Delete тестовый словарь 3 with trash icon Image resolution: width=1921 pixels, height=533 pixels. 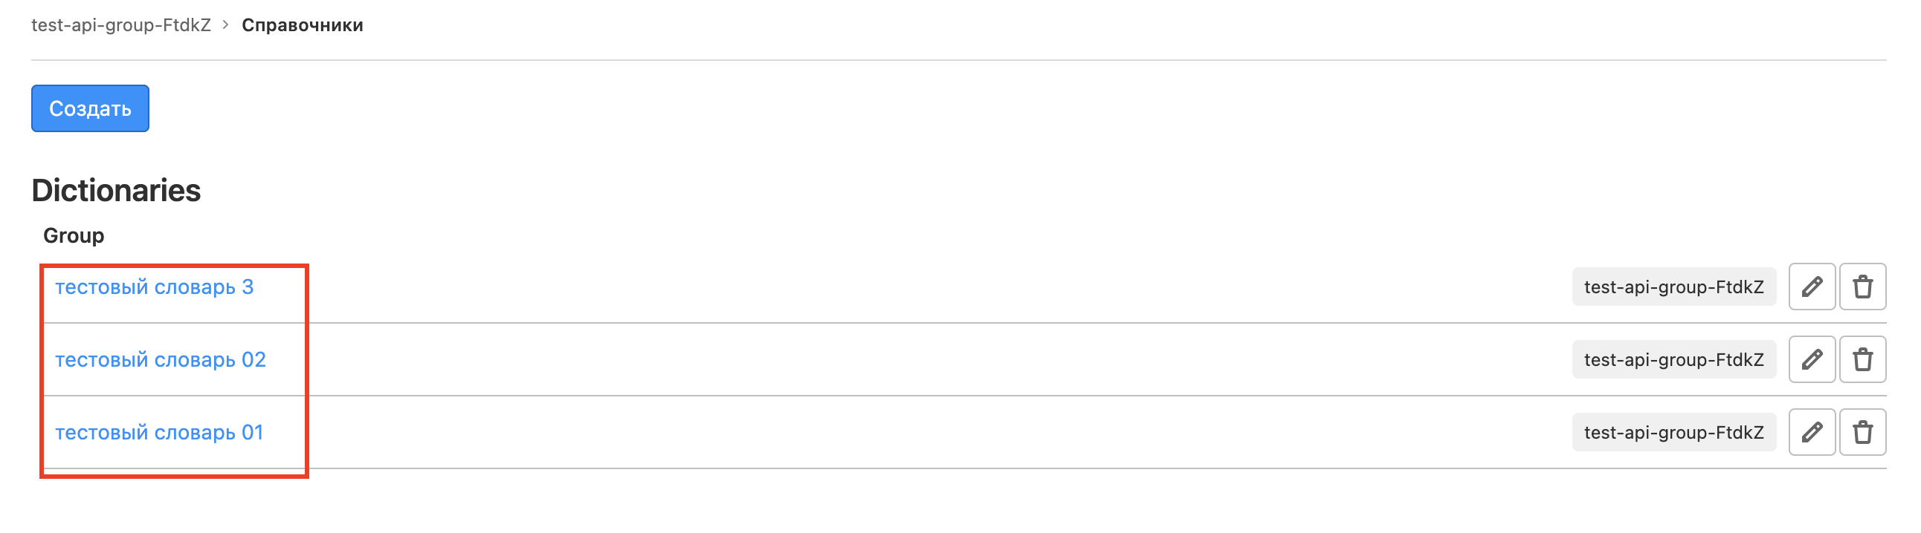click(1862, 287)
